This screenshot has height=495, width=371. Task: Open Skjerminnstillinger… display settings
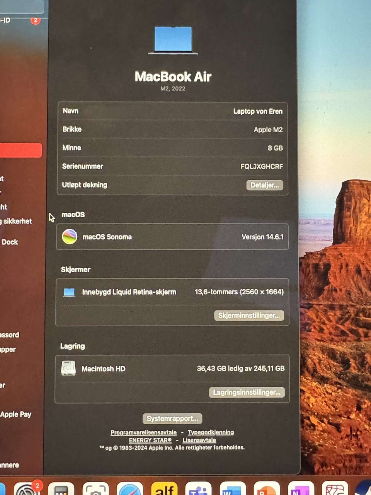249,316
